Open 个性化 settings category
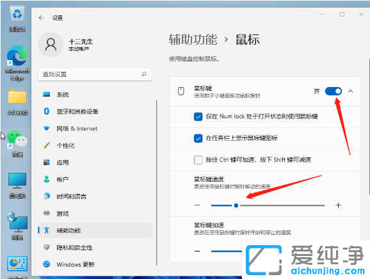Screen dimensions: 370x279 coord(95,145)
